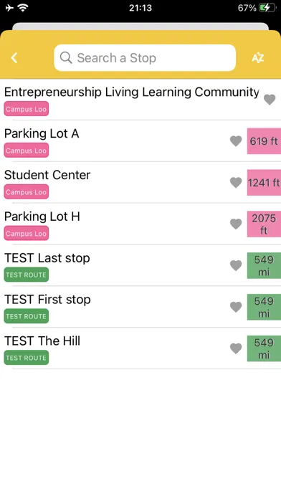Focus the Search a Stop field
Image resolution: width=281 pixels, height=499 pixels.
[145, 57]
